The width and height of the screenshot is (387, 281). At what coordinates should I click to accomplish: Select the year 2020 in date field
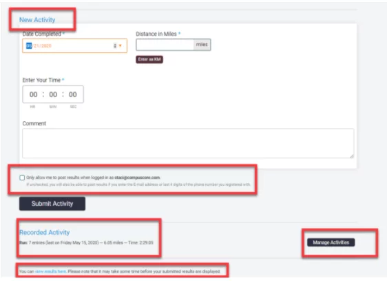46,46
